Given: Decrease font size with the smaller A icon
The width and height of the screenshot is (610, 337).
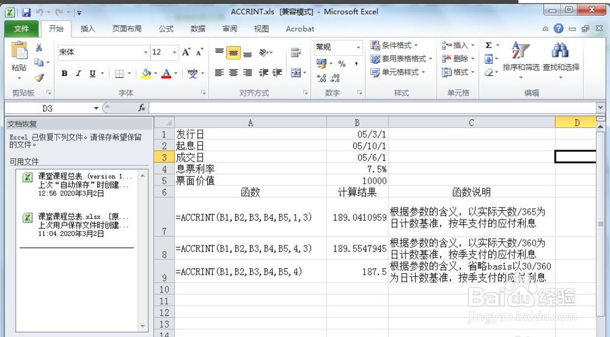Looking at the screenshot, I should point(199,52).
